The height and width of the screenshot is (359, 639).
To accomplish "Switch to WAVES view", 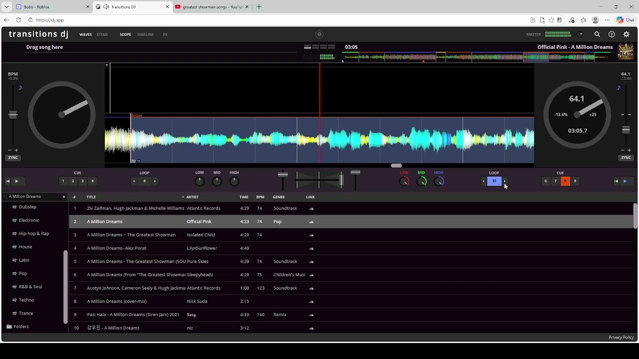I will [x=85, y=34].
